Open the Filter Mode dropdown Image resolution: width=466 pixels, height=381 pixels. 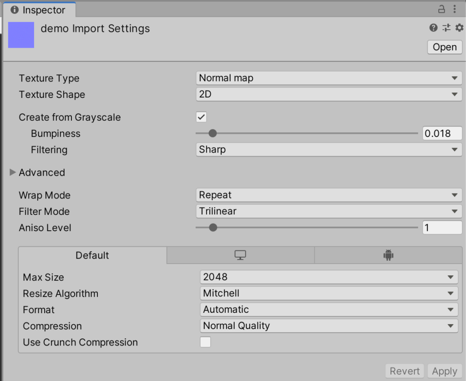click(x=329, y=211)
